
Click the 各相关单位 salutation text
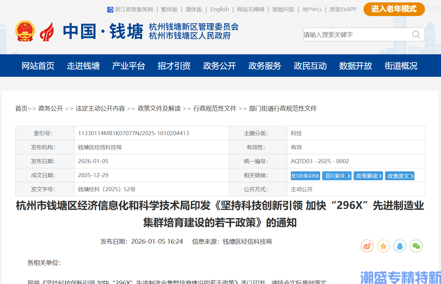click(44, 263)
